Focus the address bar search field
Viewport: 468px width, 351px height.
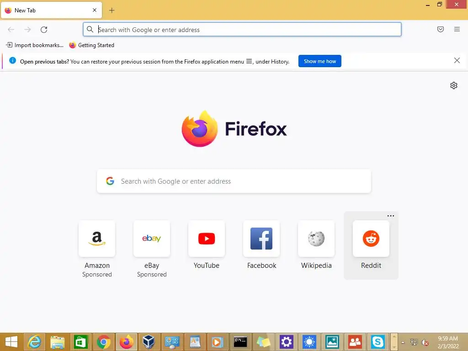[x=242, y=30]
